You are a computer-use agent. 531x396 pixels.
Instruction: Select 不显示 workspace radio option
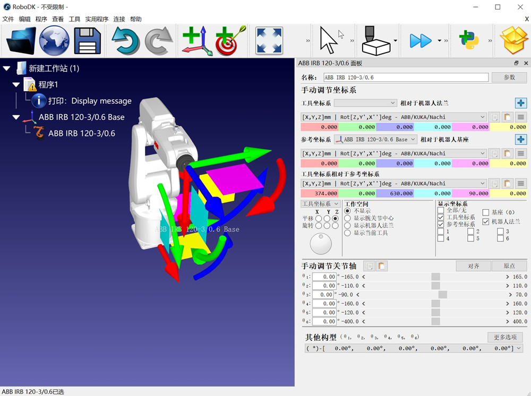(347, 211)
